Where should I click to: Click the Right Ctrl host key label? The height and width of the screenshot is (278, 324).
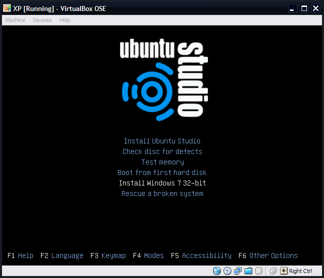pos(300,271)
